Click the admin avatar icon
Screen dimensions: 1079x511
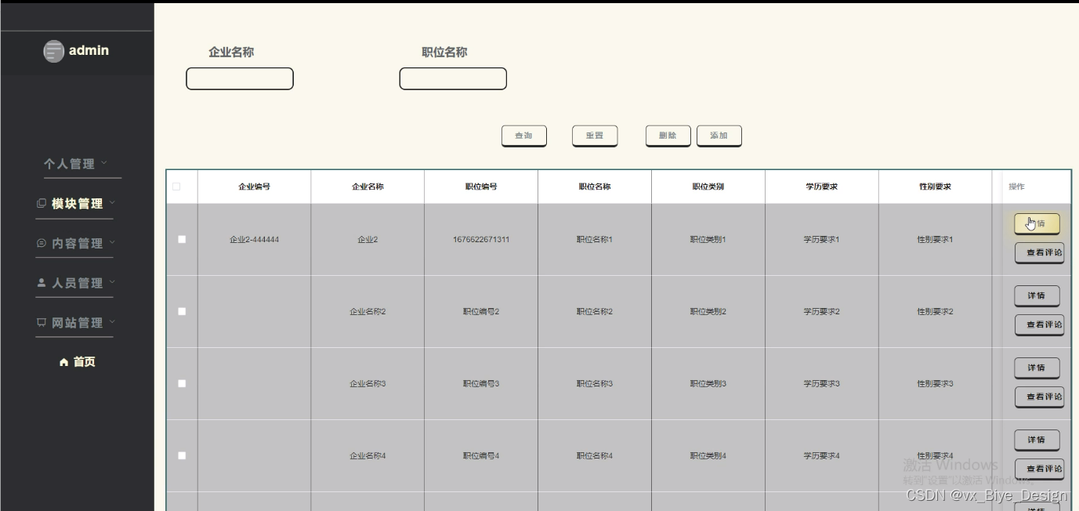point(53,52)
